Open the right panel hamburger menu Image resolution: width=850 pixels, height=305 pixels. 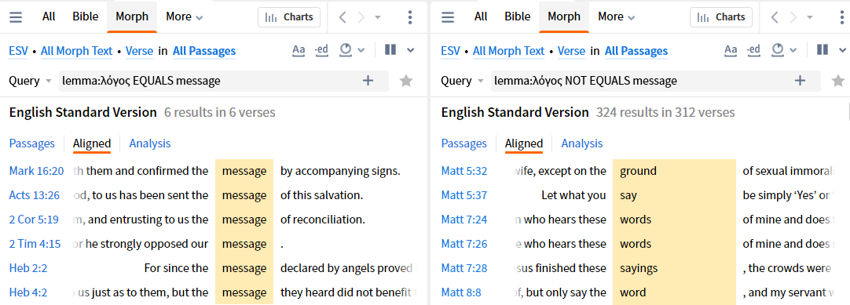point(448,17)
